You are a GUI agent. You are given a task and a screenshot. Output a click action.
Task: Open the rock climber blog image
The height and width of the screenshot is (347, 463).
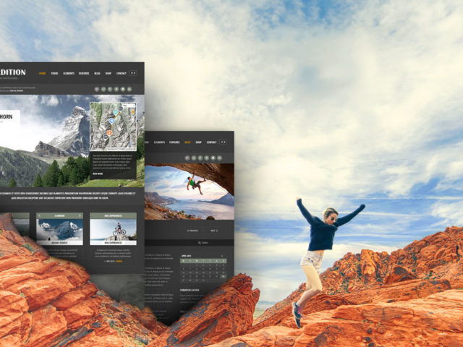[190, 192]
